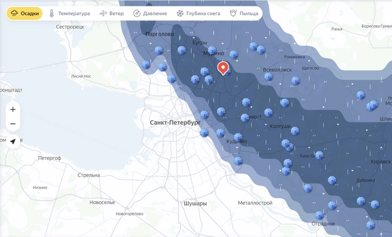
Task: Click the Бугры map label
Action: (200, 43)
